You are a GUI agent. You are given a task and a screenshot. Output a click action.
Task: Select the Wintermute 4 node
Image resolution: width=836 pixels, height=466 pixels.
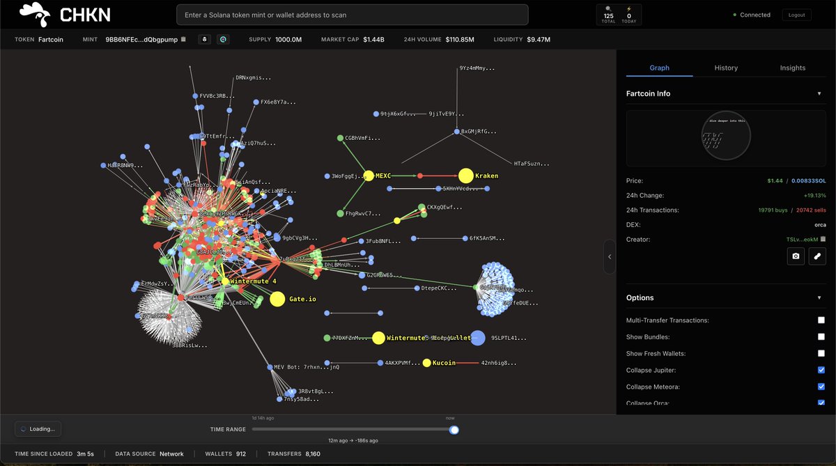click(224, 281)
